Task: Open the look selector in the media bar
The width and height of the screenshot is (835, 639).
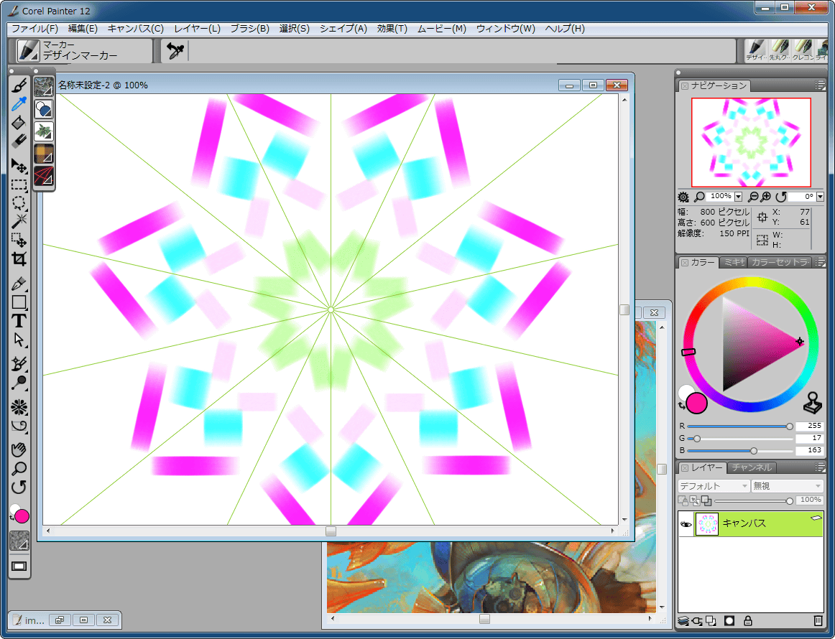Action: pyautogui.click(x=44, y=176)
